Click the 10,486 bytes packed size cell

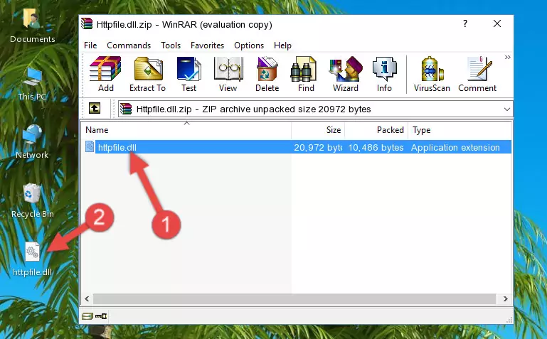pos(376,147)
